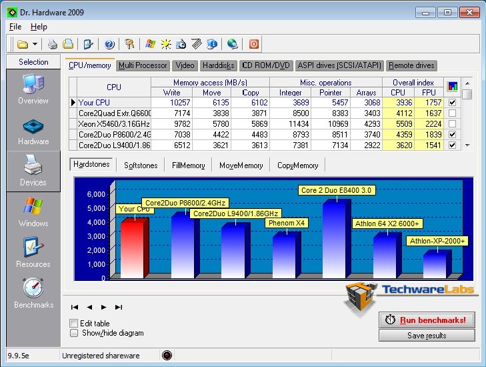Select the CopyMemory chart tab
This screenshot has height=367, width=486.
coord(297,165)
